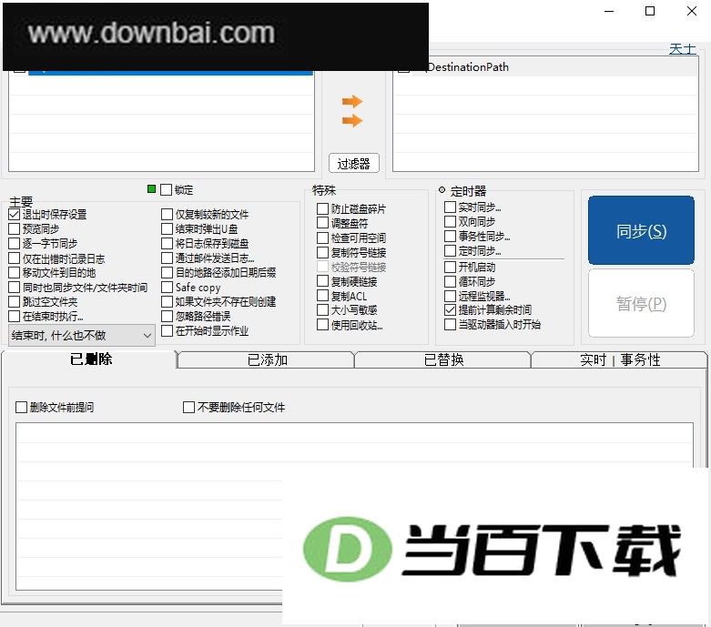The width and height of the screenshot is (711, 627).
Task: Enable 目的地路径添加日期后缀 checkbox
Action: pos(168,272)
